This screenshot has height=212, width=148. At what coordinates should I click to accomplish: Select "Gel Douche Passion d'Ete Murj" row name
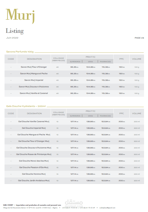coord(34,167)
